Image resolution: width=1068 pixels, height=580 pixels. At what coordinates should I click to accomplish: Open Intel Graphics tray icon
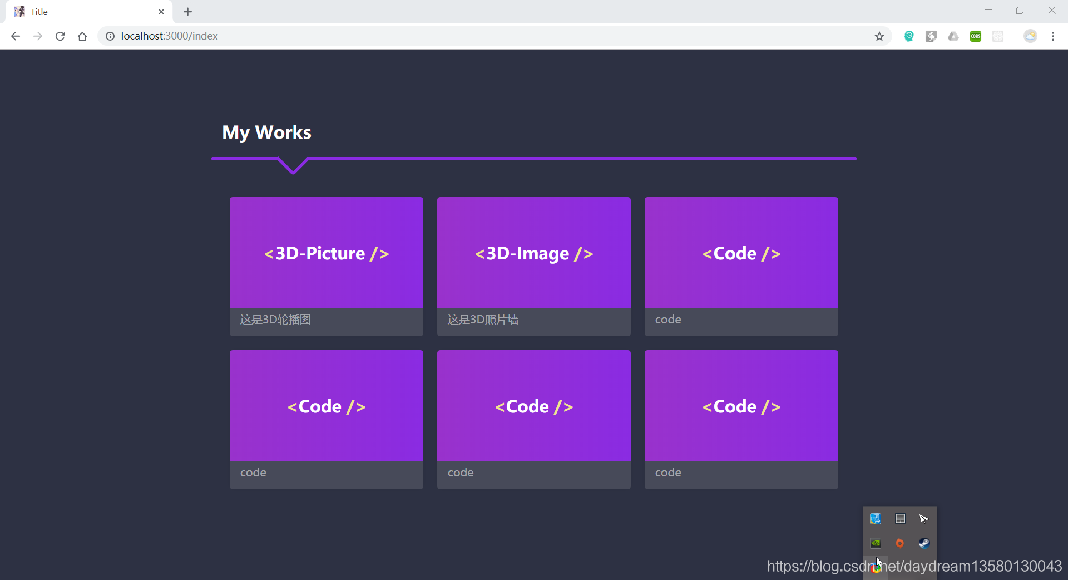(x=876, y=519)
